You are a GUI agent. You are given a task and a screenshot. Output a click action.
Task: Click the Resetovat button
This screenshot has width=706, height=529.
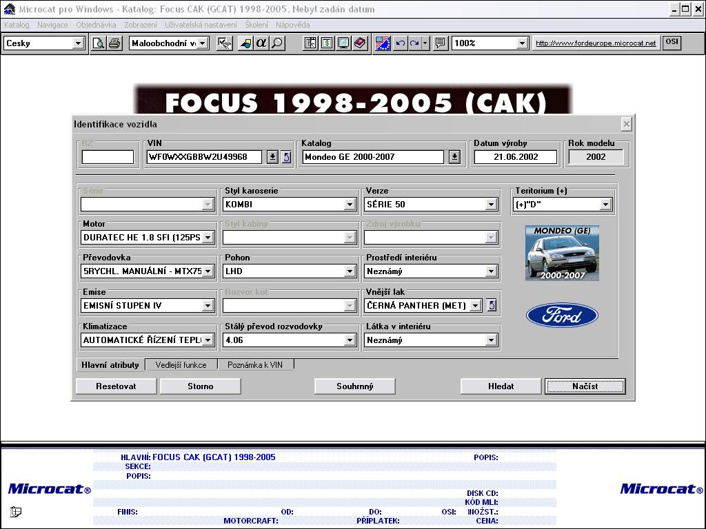click(x=116, y=386)
